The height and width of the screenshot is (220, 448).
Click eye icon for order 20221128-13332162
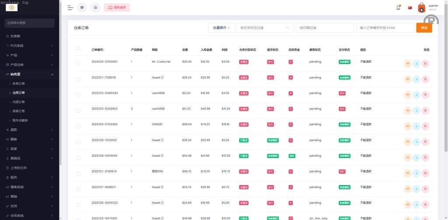[x=407, y=142]
